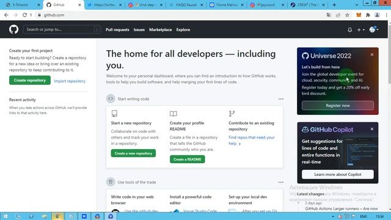The height and width of the screenshot is (220, 391).
Task: Reload the page
Action: pyautogui.click(x=24, y=15)
